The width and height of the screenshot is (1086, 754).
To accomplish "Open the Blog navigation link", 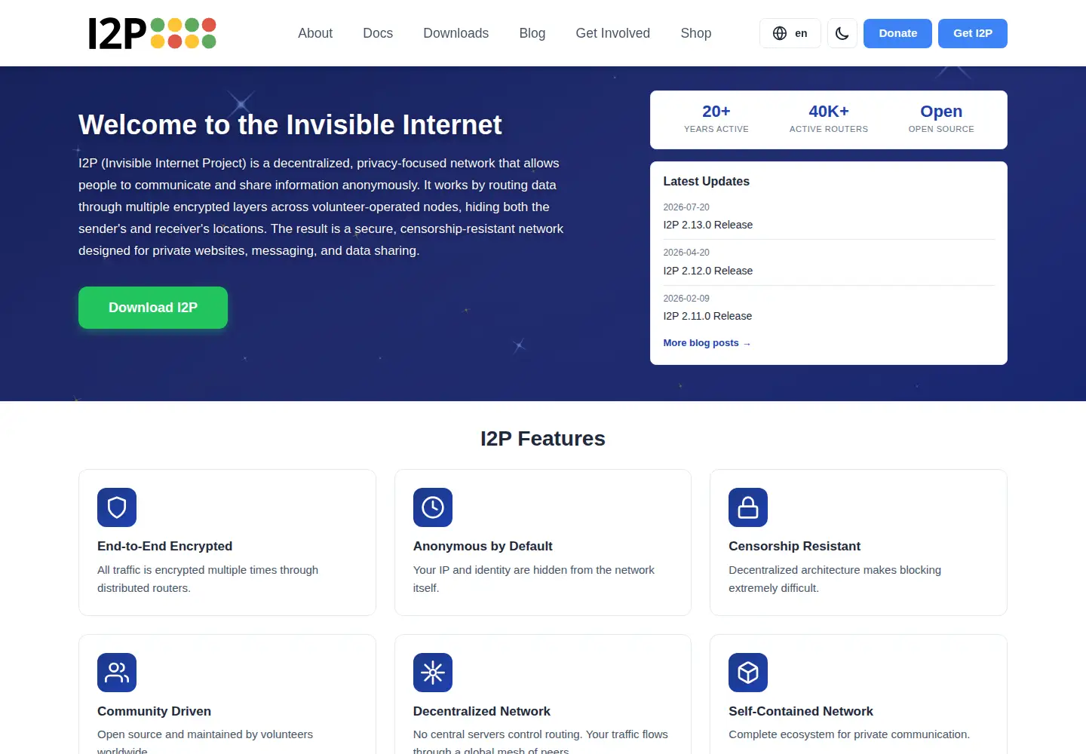I will point(532,33).
